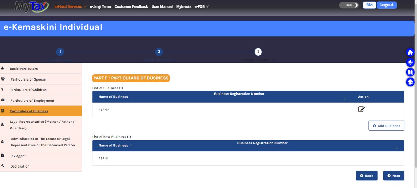Expand the ezHasil Services dropdown
417x188 pixels.
70,6
